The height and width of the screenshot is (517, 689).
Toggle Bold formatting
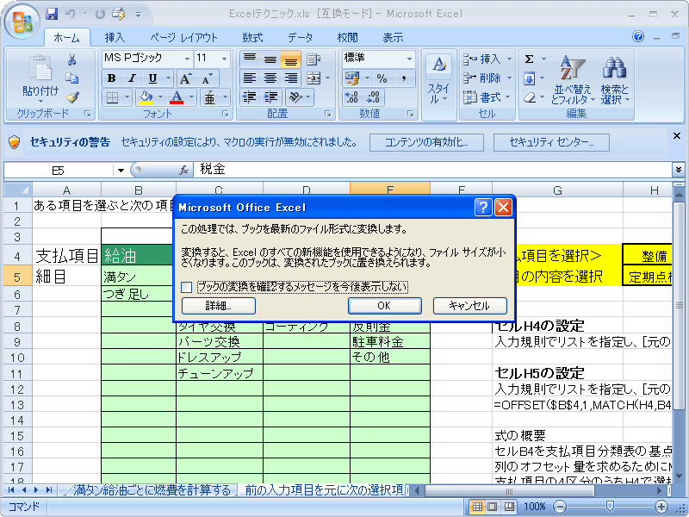click(x=111, y=78)
